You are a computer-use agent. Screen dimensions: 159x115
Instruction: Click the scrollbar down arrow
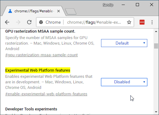[156, 112]
